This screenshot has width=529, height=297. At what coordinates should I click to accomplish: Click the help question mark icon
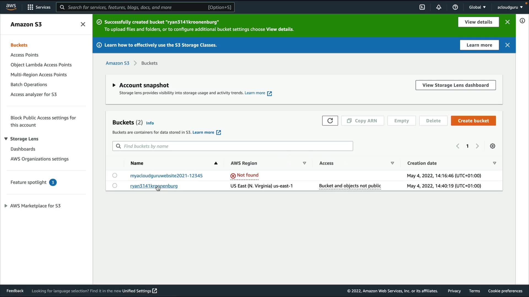455,7
